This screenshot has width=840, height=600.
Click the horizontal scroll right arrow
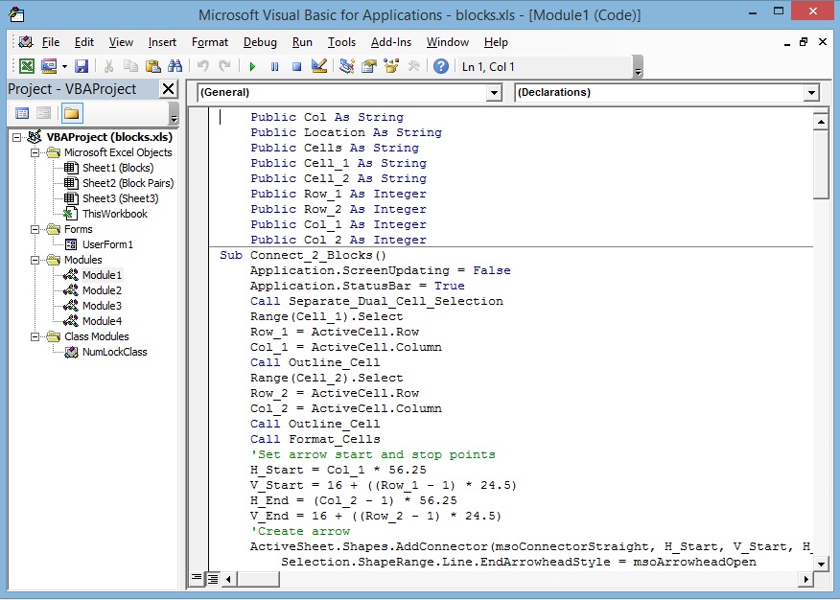tap(805, 579)
